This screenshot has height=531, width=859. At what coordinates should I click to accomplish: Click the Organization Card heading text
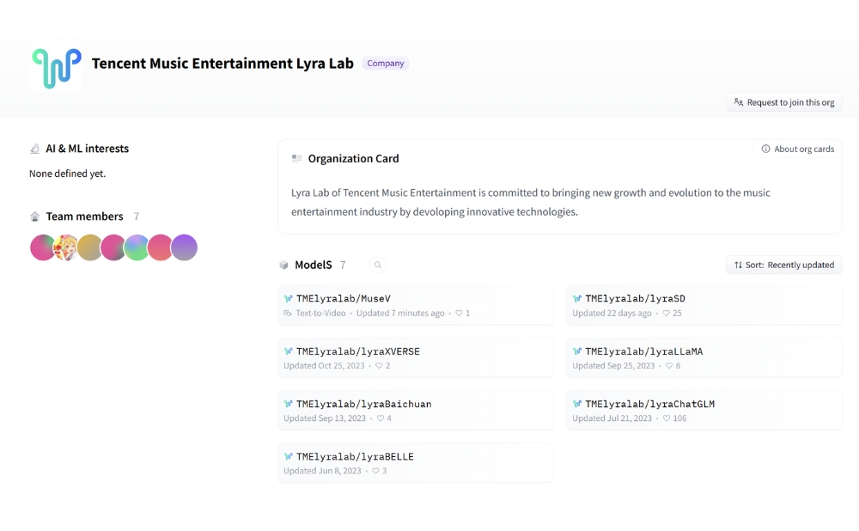[353, 159]
